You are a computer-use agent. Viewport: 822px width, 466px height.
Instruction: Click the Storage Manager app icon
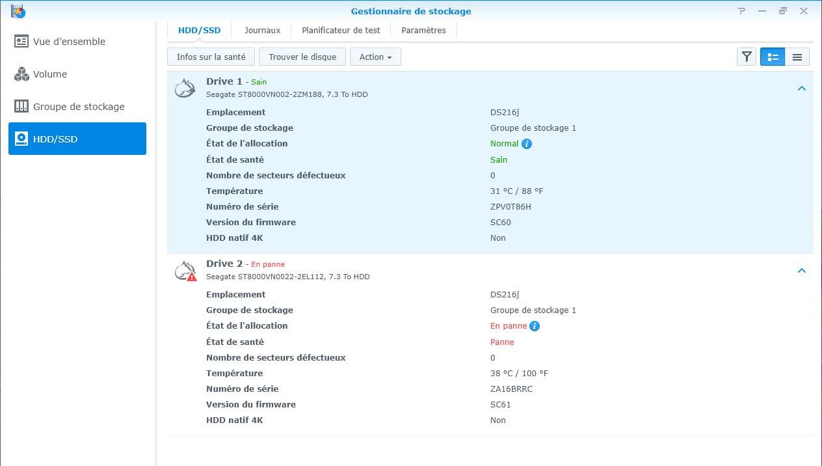(18, 11)
